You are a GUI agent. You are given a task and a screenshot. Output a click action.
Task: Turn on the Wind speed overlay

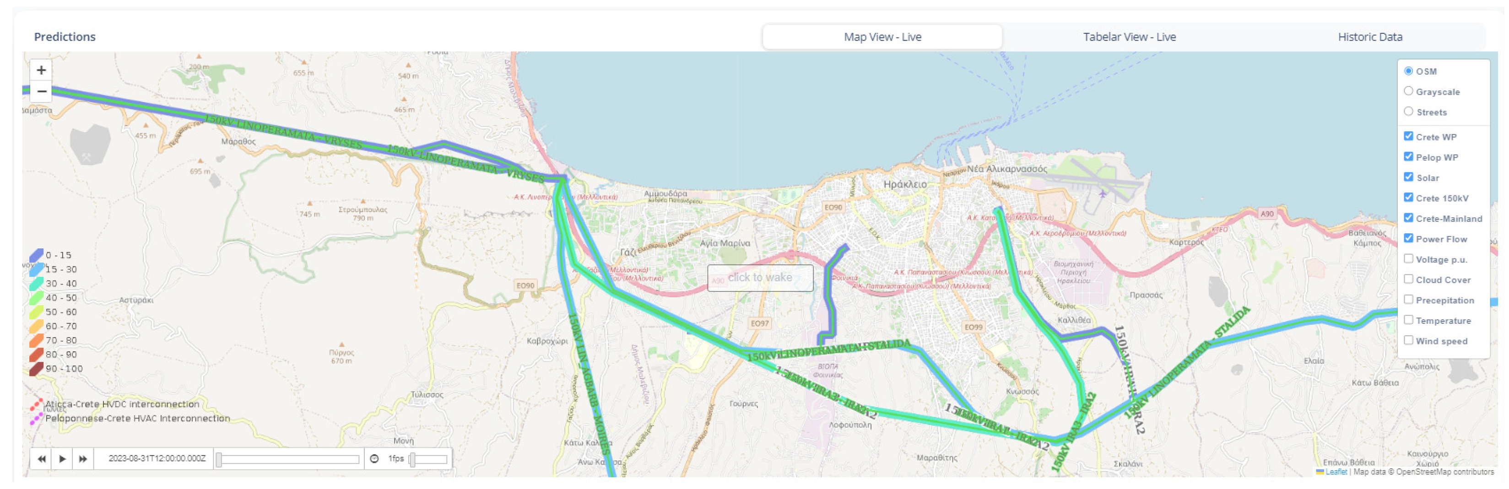[x=1409, y=341]
